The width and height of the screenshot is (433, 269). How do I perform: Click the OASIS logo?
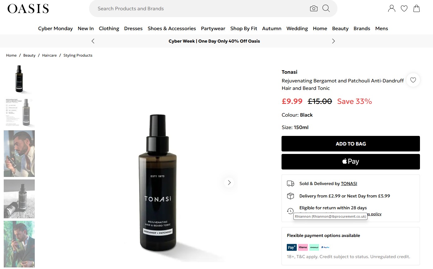28,9
